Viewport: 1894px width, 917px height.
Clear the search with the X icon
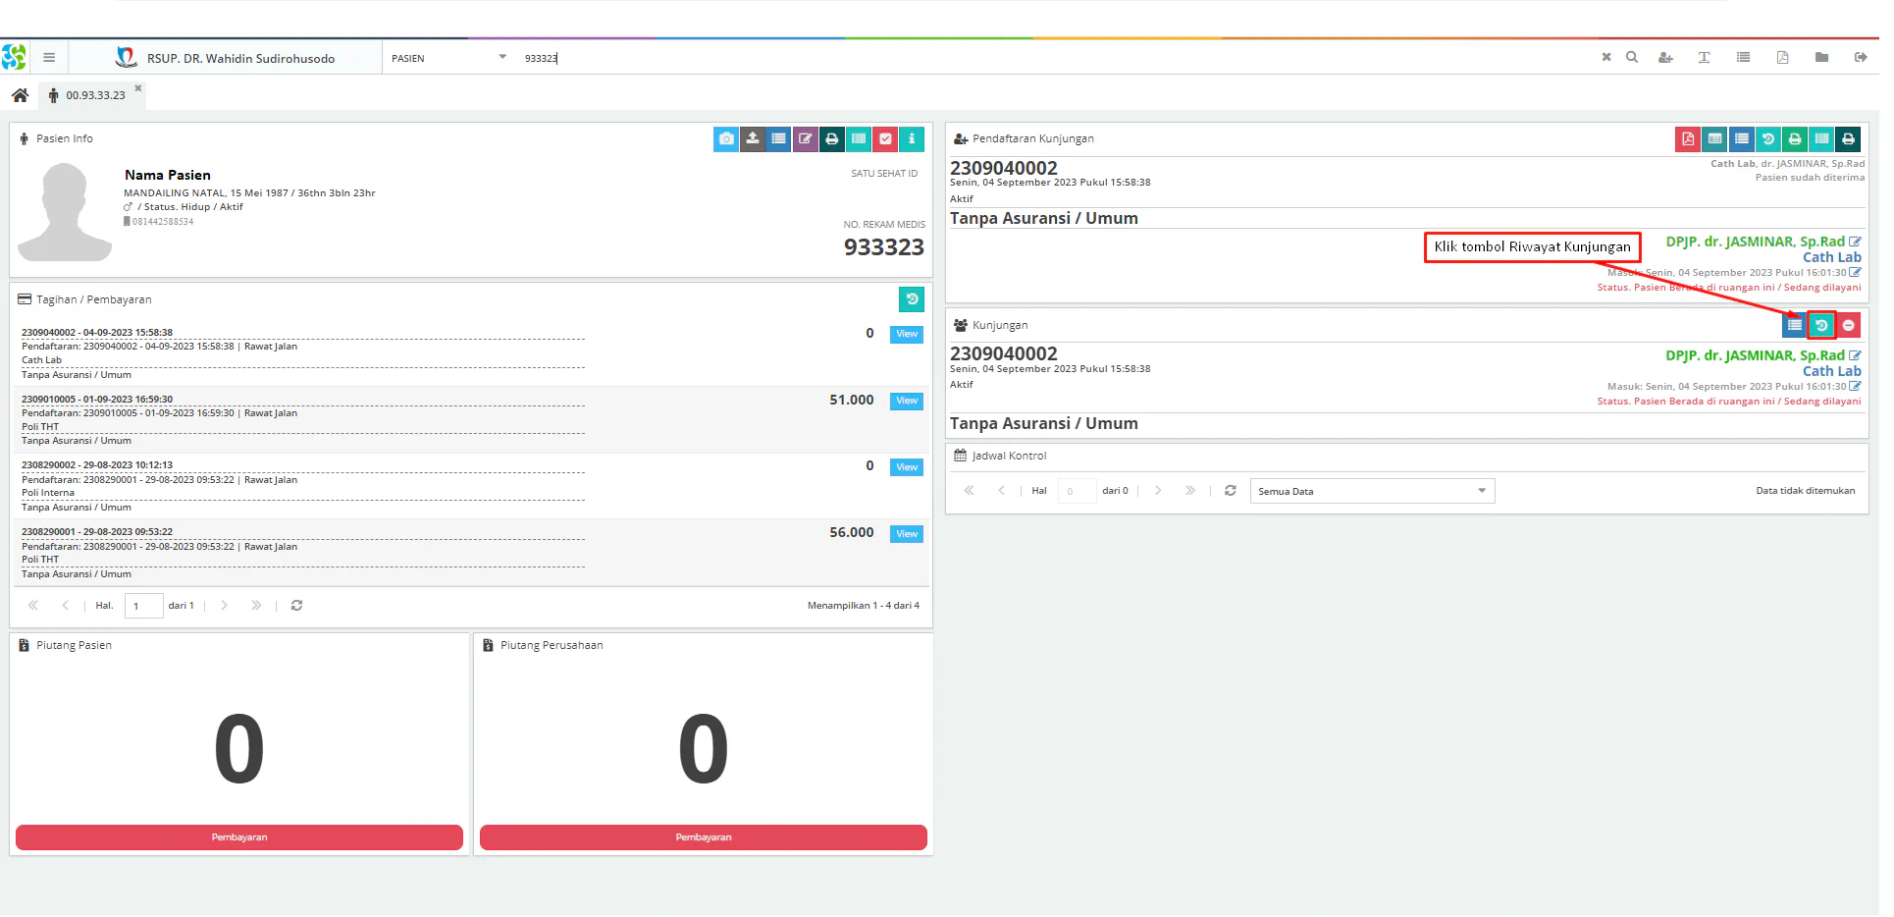[1606, 58]
